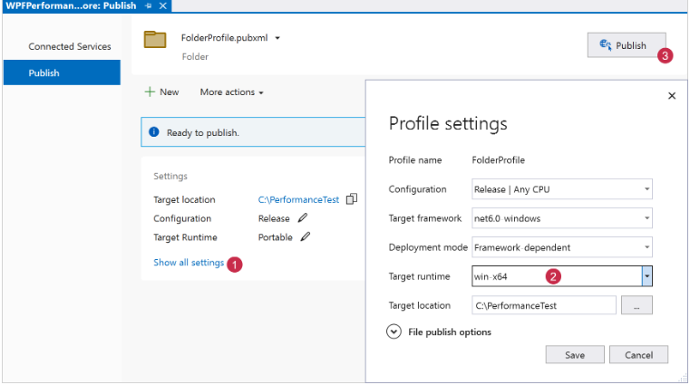The height and width of the screenshot is (385, 690).
Task: Browse for target location with the ... button
Action: coord(637,305)
